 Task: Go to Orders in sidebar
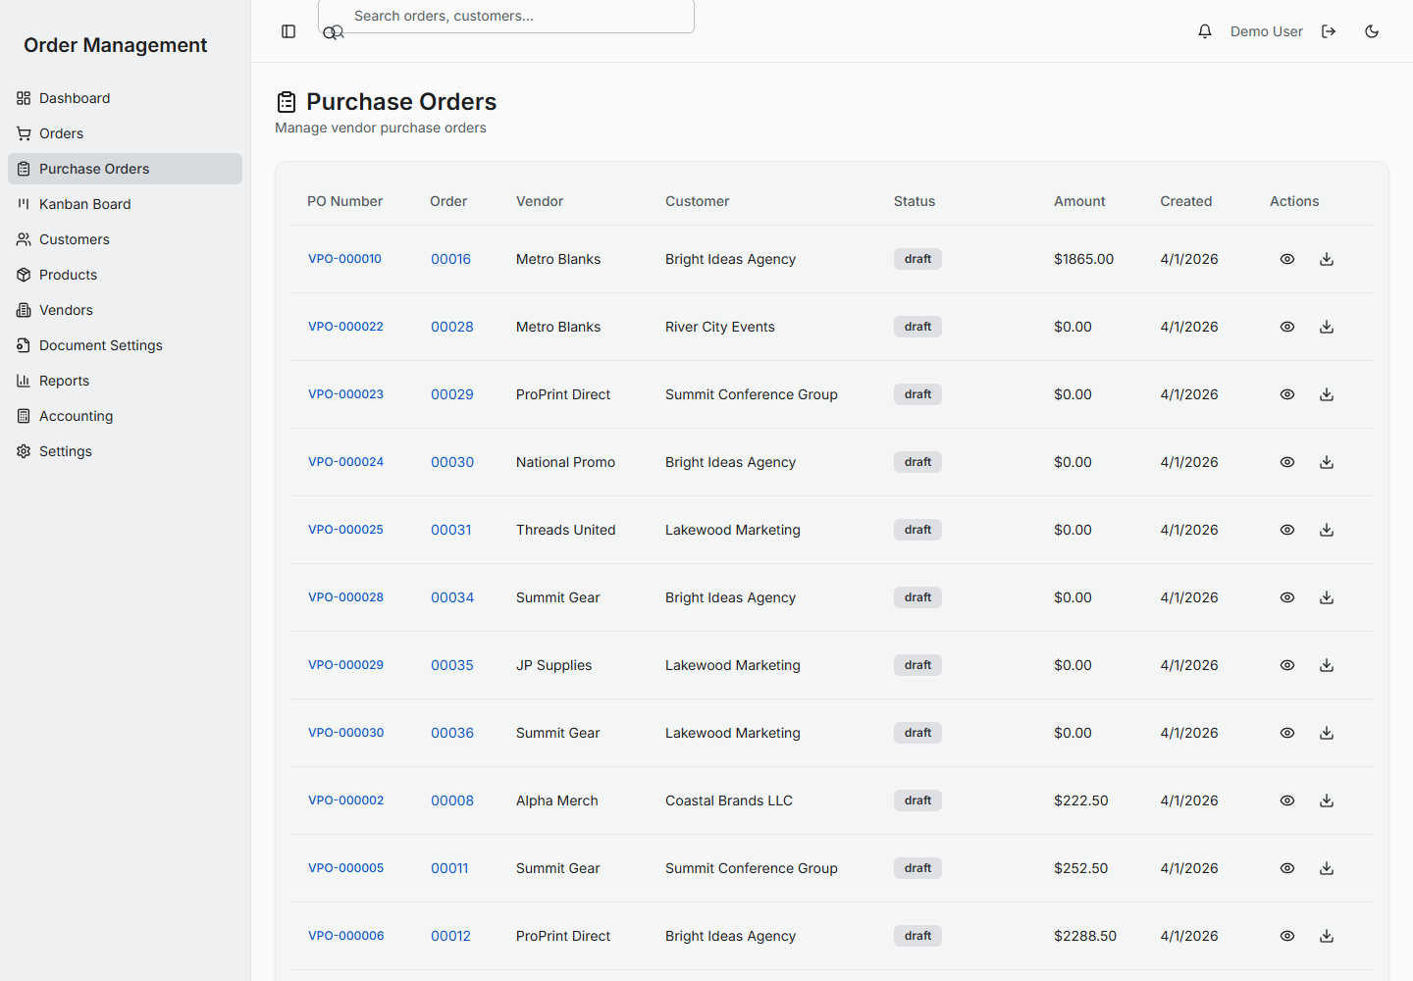pyautogui.click(x=125, y=133)
